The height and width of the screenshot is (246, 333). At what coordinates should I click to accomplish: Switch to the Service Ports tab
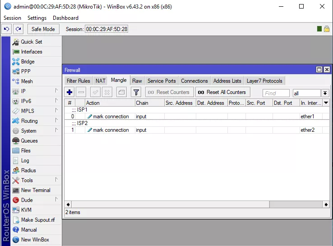pyautogui.click(x=162, y=81)
